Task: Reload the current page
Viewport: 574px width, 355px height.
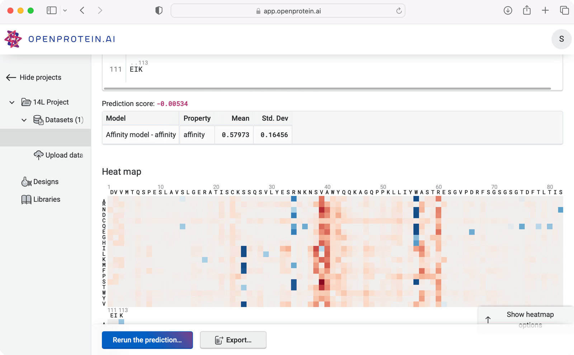Action: point(398,11)
